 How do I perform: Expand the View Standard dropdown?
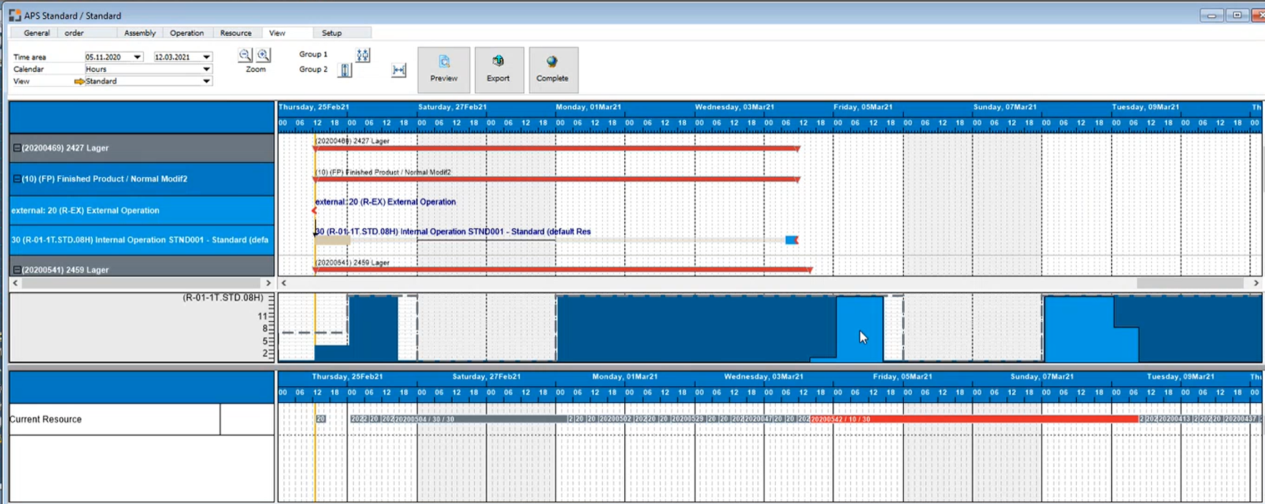pyautogui.click(x=206, y=81)
